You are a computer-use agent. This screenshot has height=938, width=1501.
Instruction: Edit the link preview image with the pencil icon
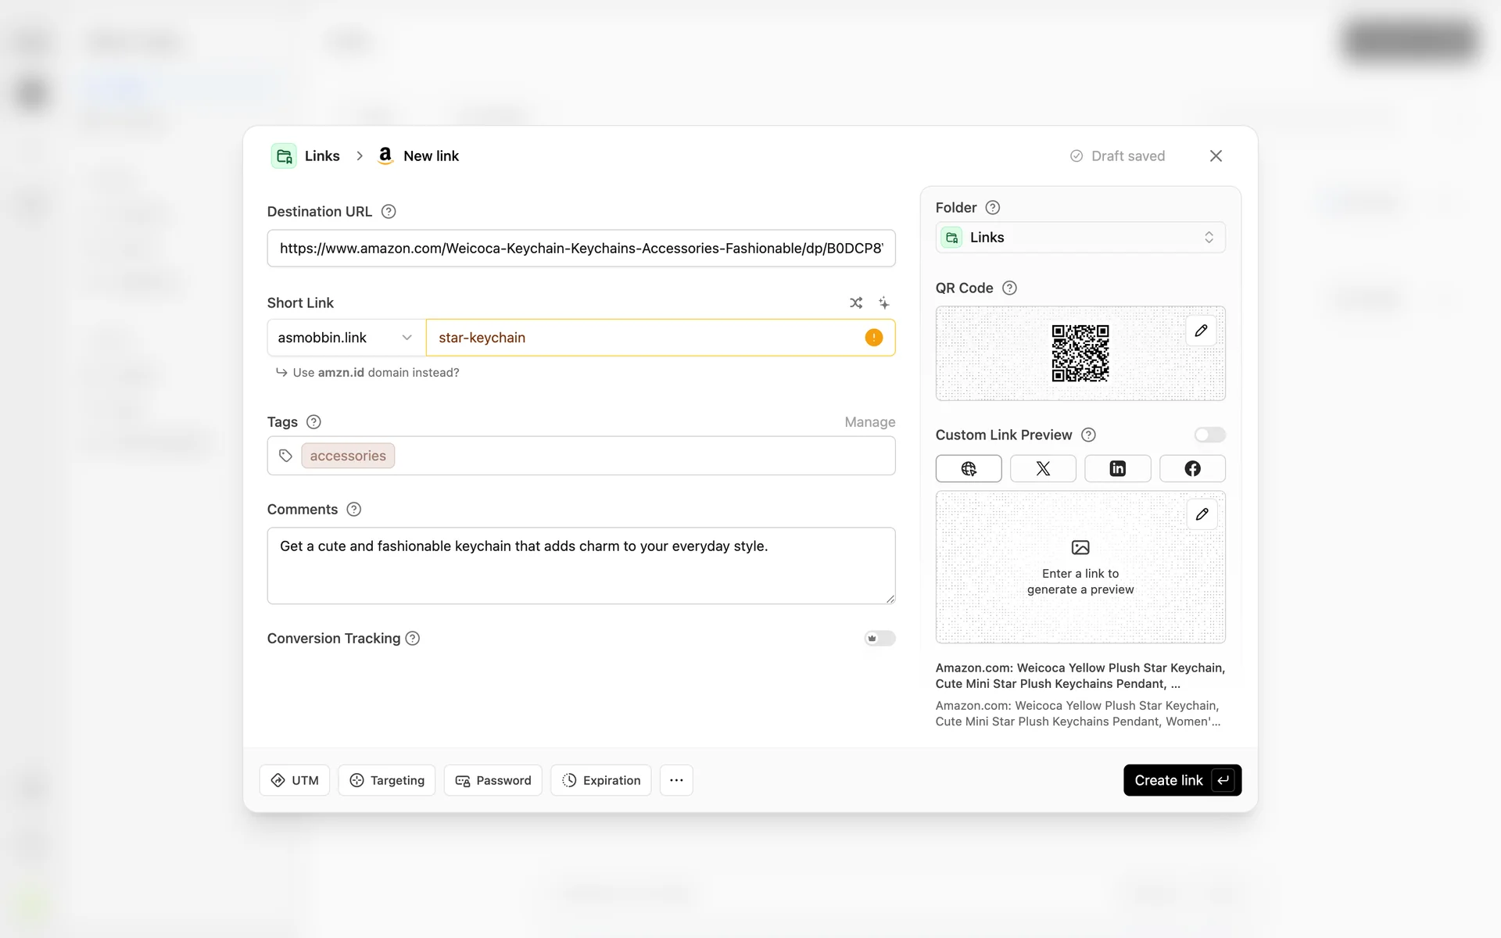(x=1202, y=514)
